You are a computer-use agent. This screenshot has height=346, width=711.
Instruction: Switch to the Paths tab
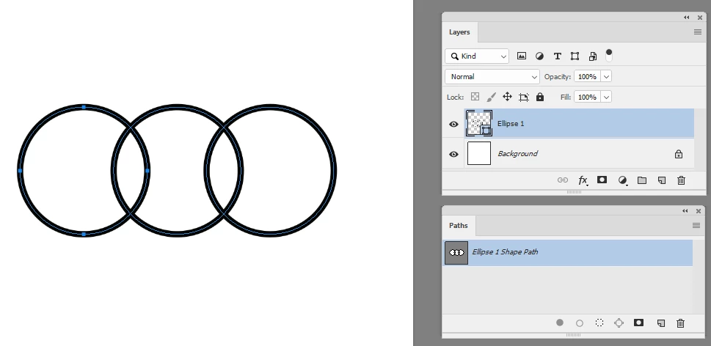point(459,226)
